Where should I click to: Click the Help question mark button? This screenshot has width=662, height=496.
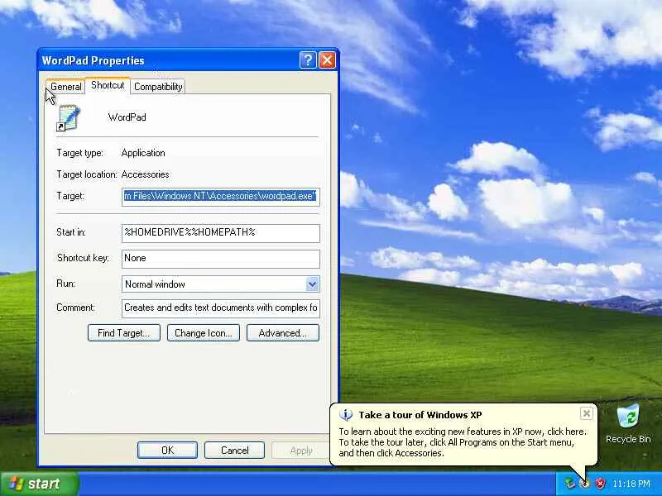click(308, 60)
